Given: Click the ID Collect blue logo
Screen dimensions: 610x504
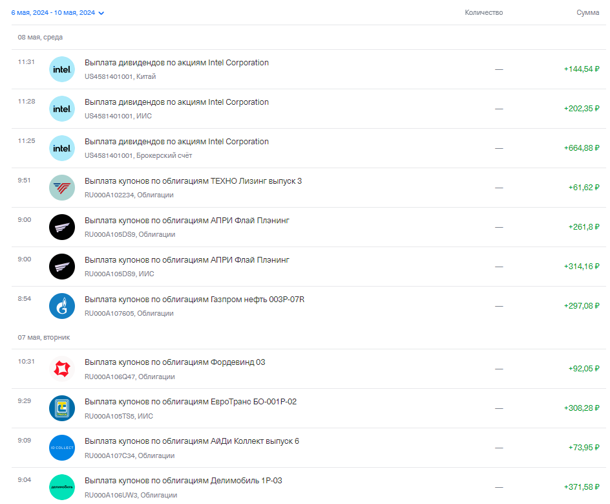Looking at the screenshot, I should [x=62, y=448].
